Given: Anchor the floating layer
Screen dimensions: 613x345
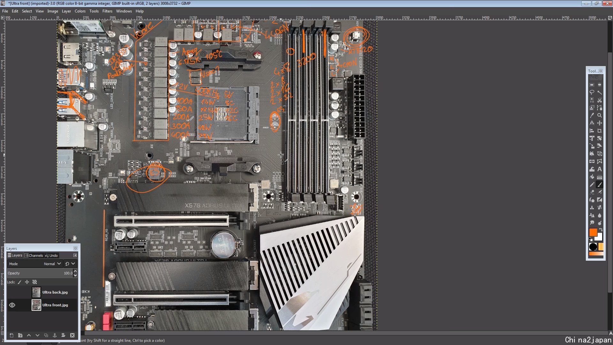Looking at the screenshot, I should click(55, 335).
